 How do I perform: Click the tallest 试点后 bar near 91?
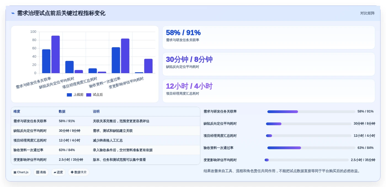55,54
